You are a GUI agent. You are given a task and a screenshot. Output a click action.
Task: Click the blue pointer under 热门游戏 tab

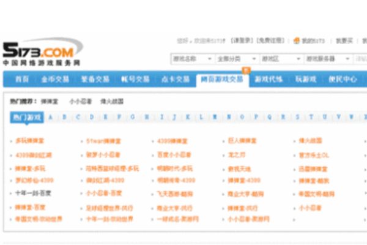(x=27, y=124)
